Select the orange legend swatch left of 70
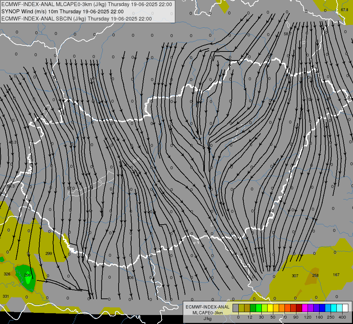 click(282, 308)
